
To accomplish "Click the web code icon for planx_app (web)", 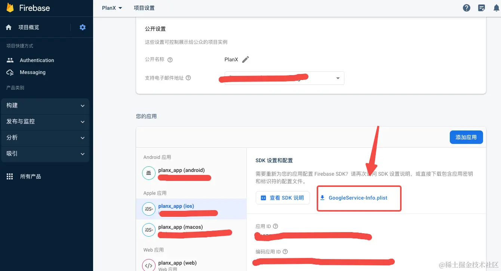I will (149, 265).
